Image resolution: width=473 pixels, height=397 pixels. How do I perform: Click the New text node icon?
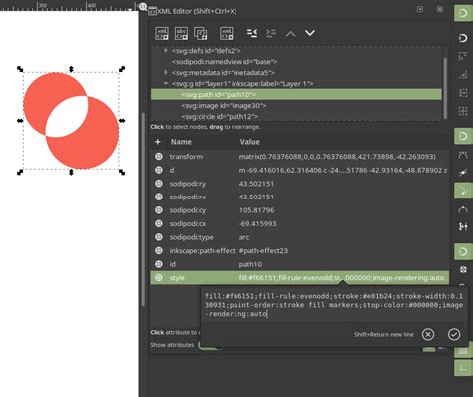[x=181, y=33]
